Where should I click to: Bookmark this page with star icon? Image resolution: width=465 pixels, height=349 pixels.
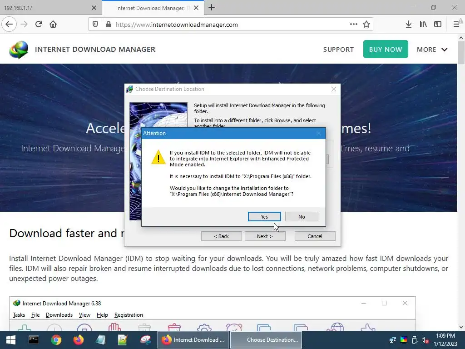click(366, 25)
